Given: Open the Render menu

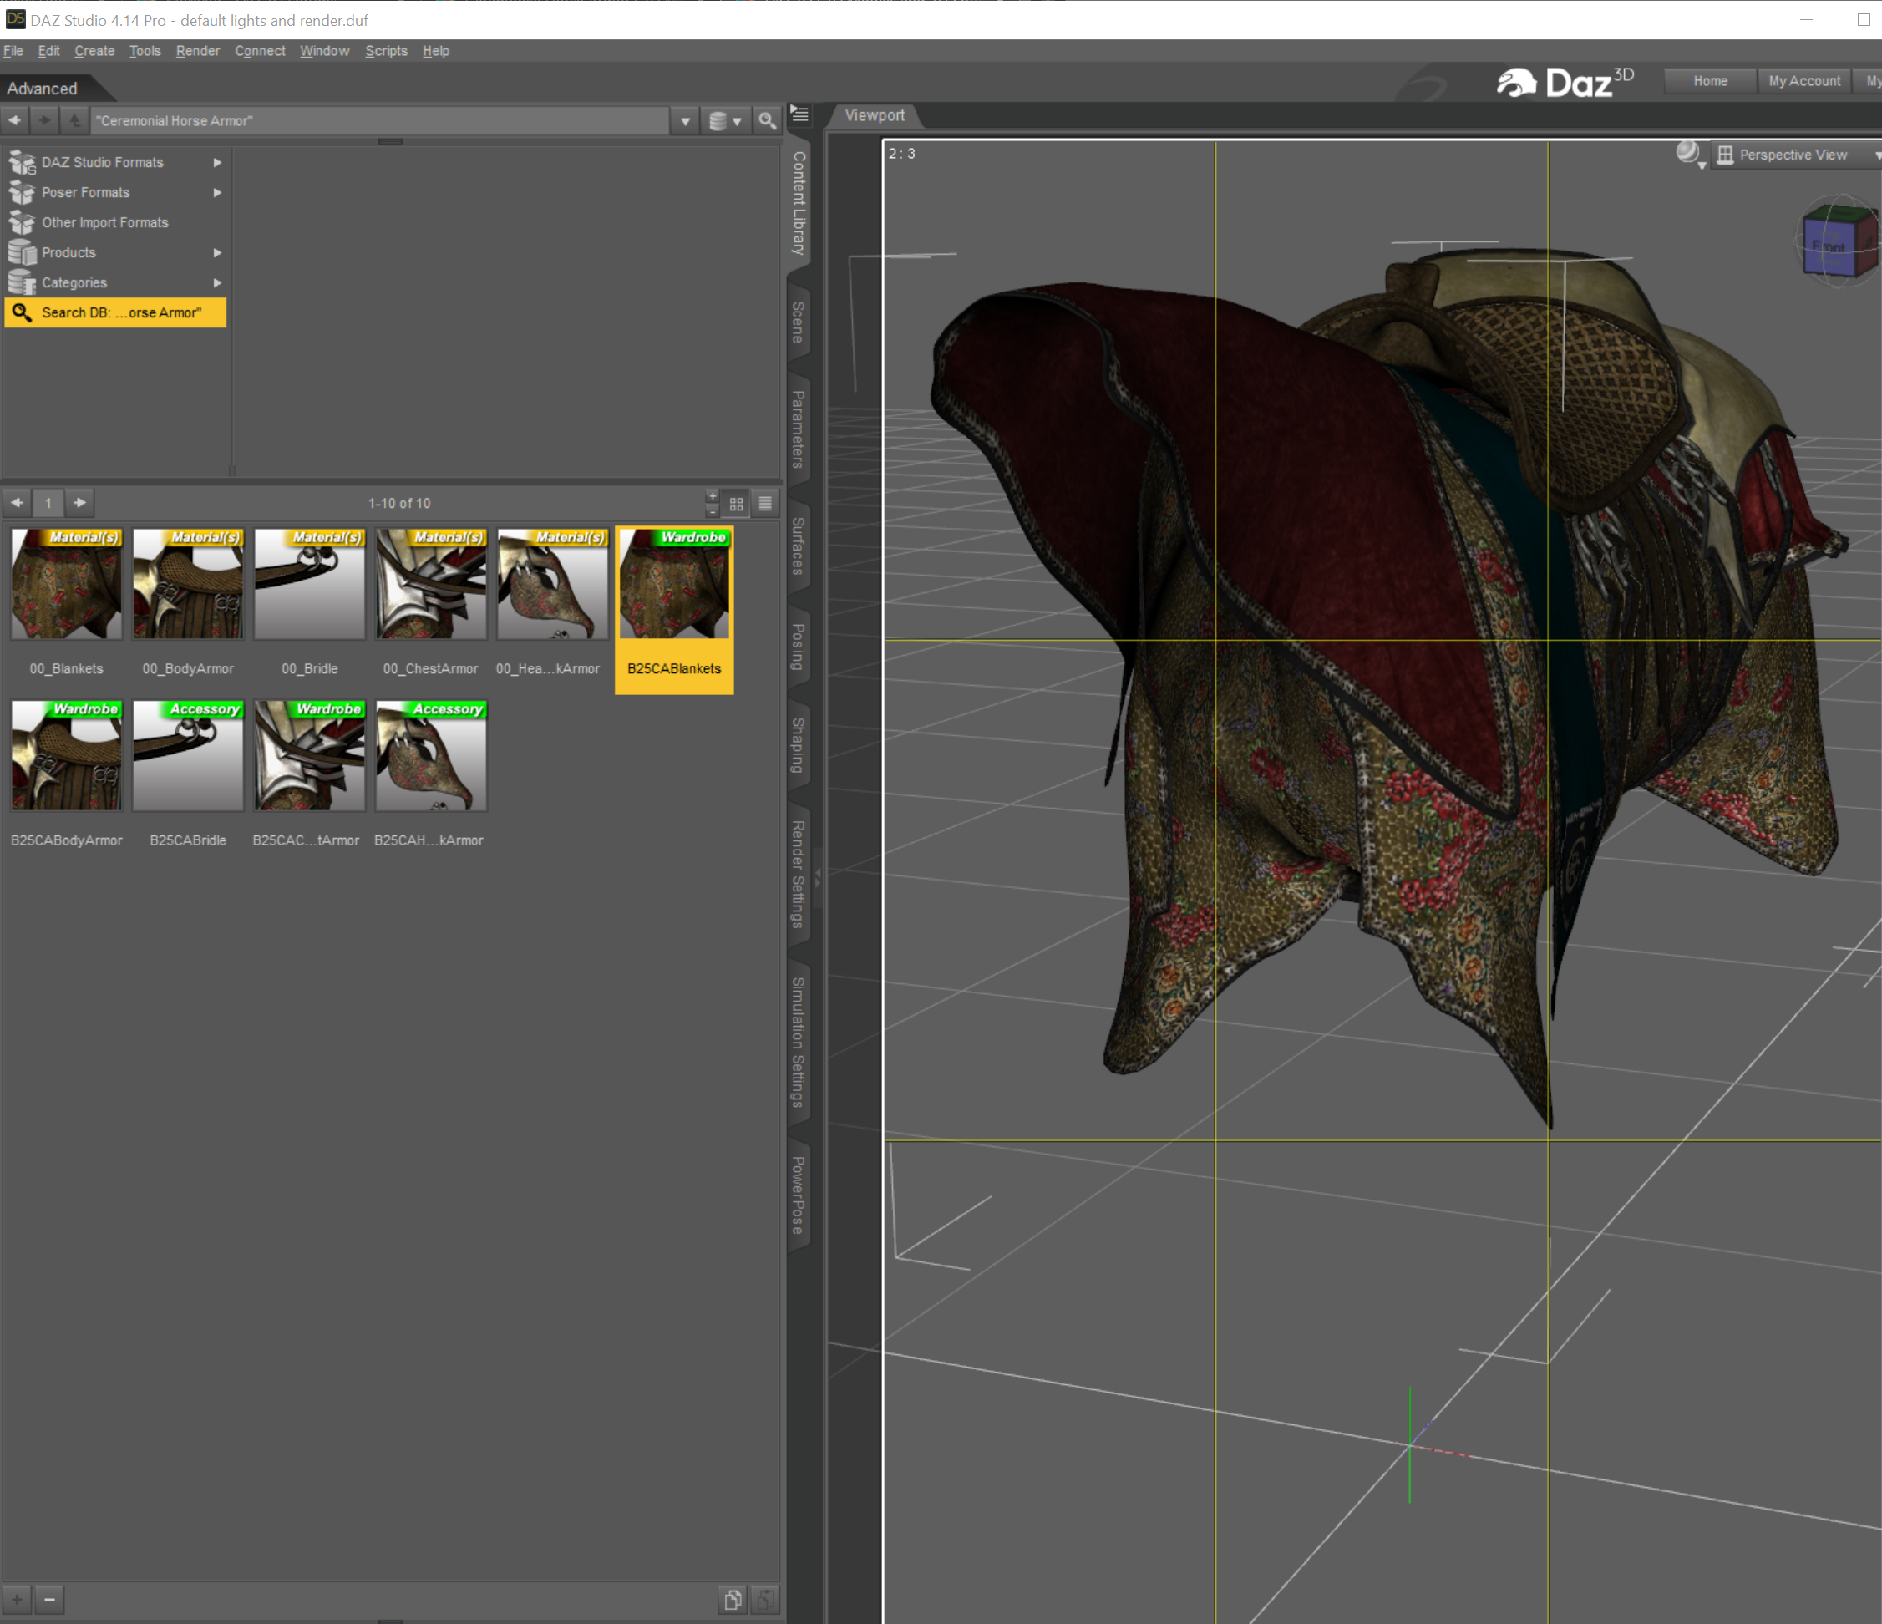Looking at the screenshot, I should tap(197, 51).
